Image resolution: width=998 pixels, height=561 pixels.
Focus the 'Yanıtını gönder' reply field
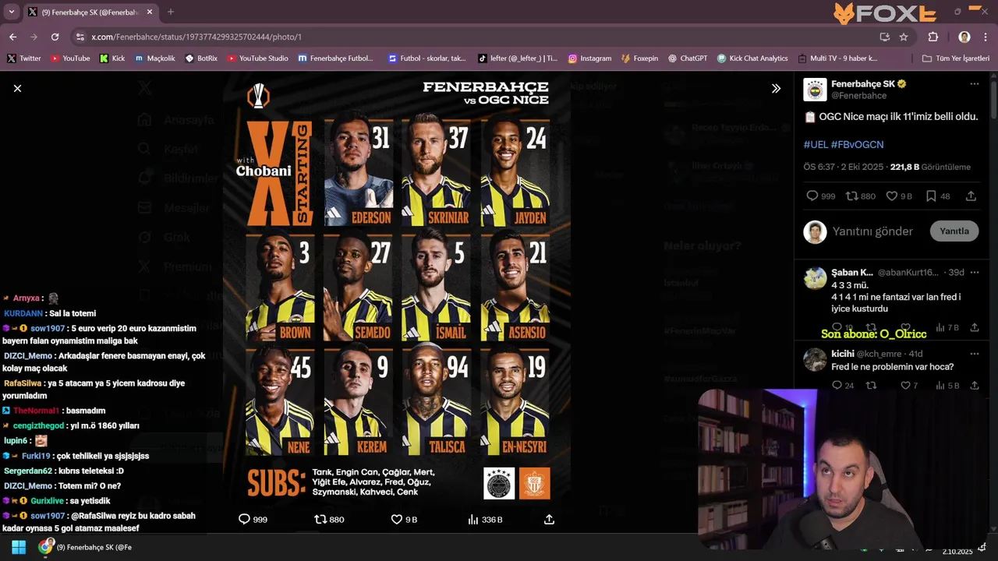872,231
